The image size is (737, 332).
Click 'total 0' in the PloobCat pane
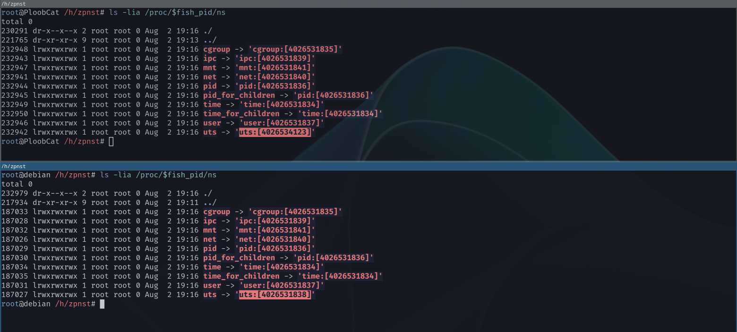17,22
